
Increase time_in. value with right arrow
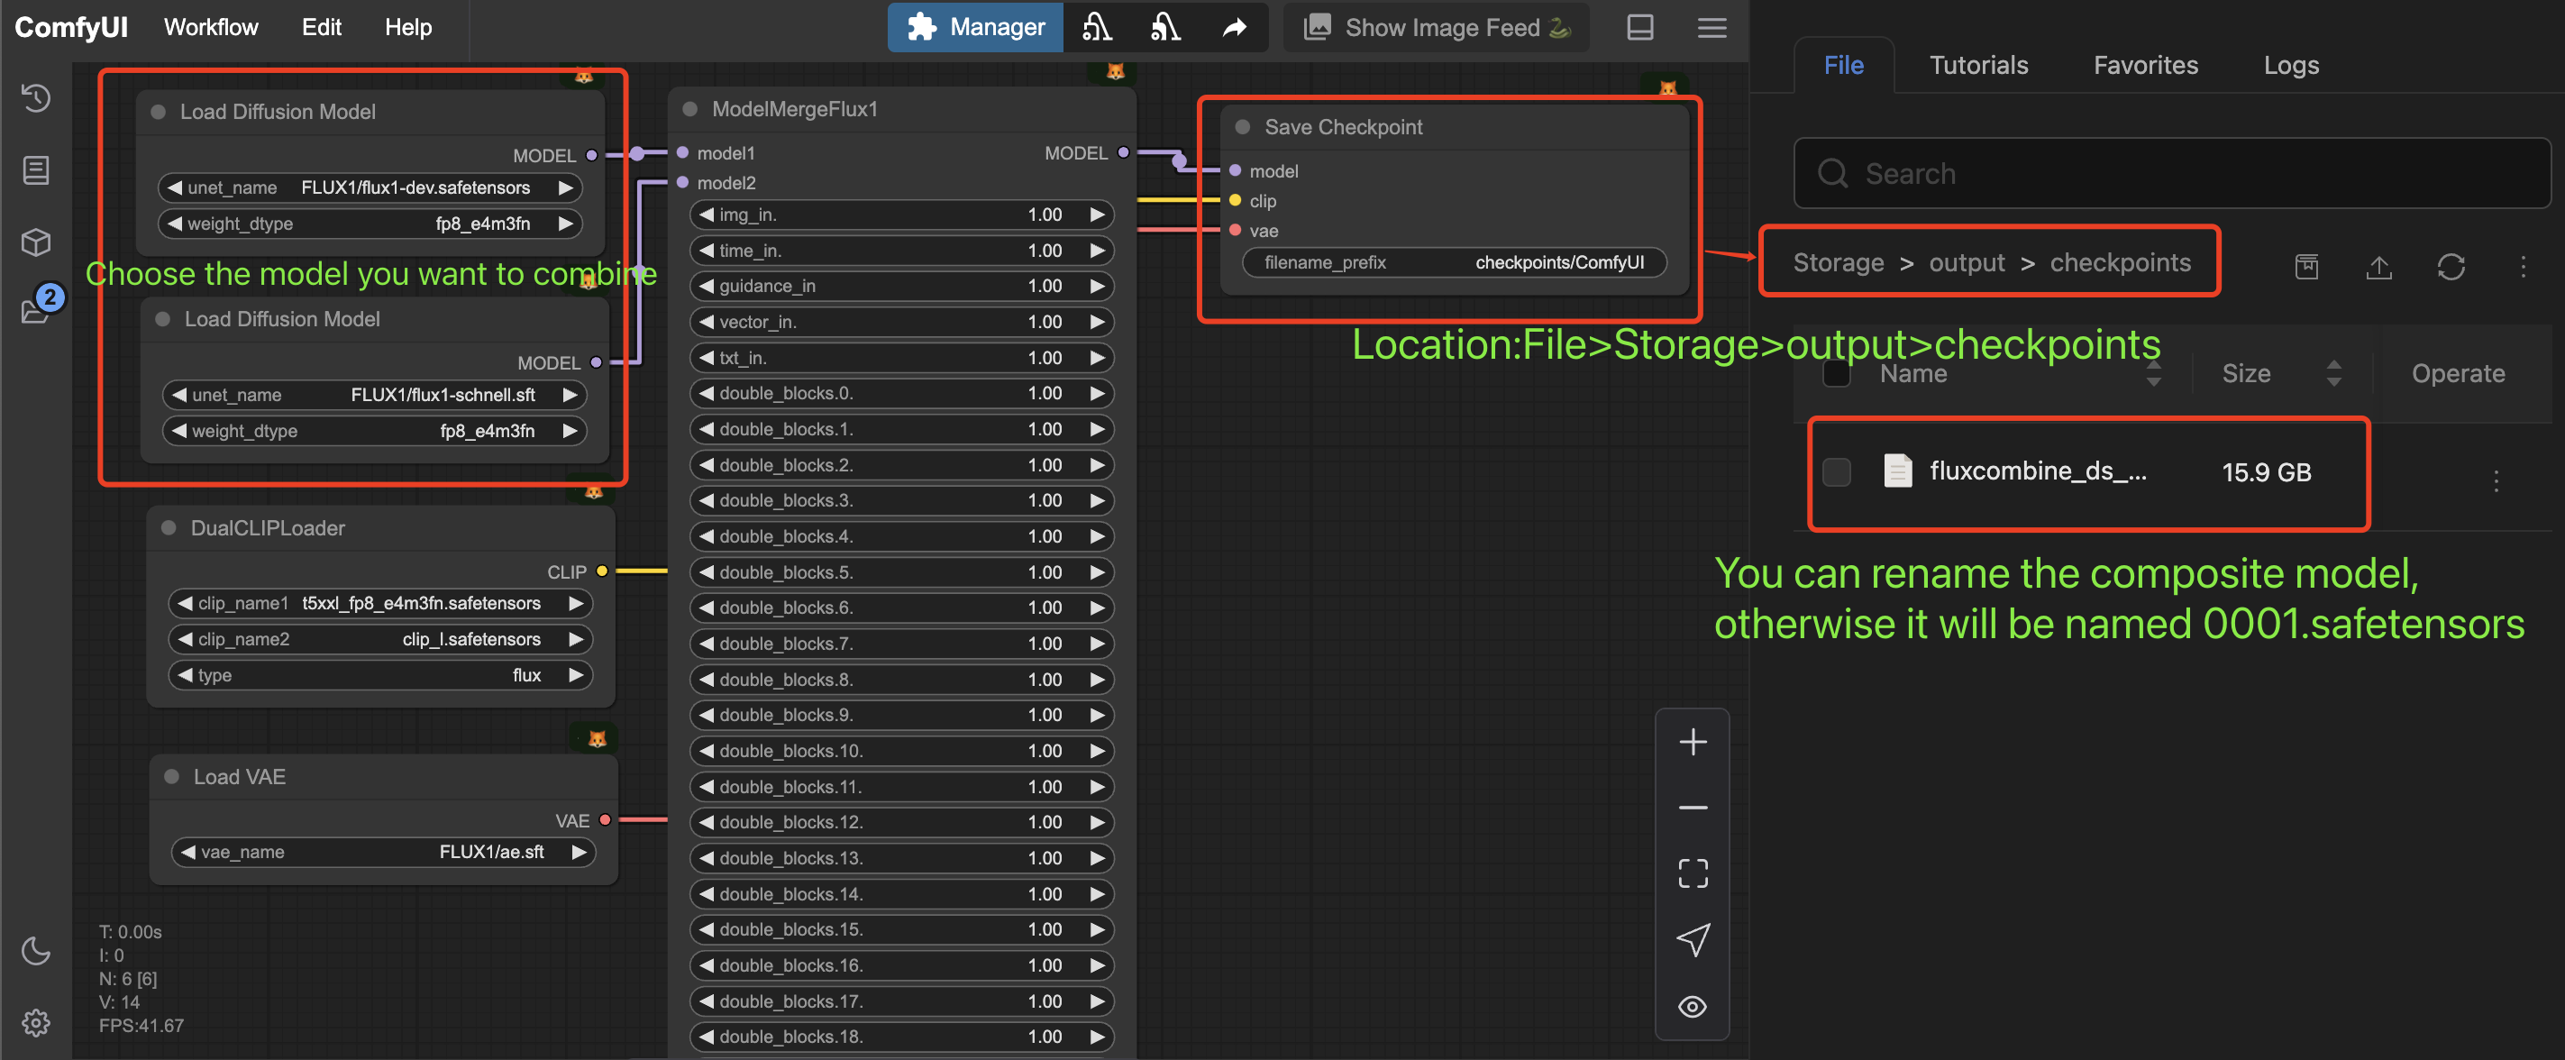pos(1098,250)
